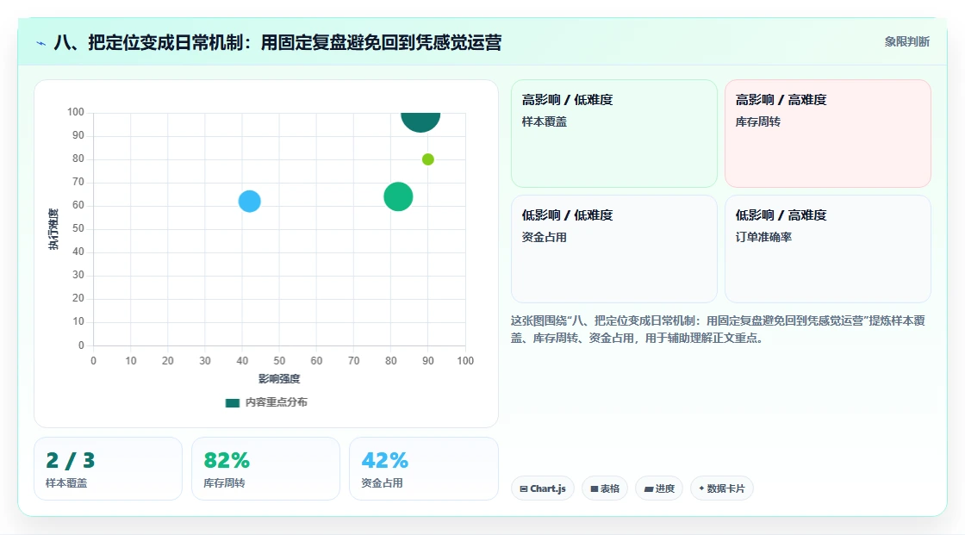Select the 82% 库存周转 stat card
This screenshot has width=965, height=535.
266,469
